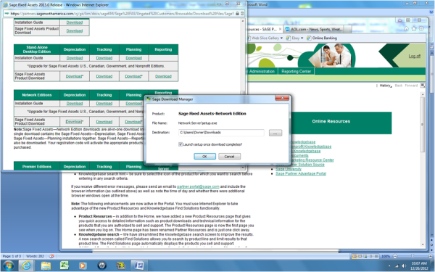Viewport: 435px width, 272px height.
Task: Download Stand Alone Reporting product
Action: pos(163,76)
